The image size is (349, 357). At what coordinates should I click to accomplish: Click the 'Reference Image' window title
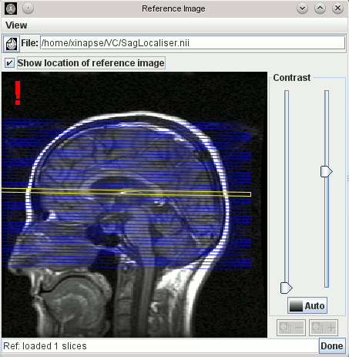tap(173, 8)
